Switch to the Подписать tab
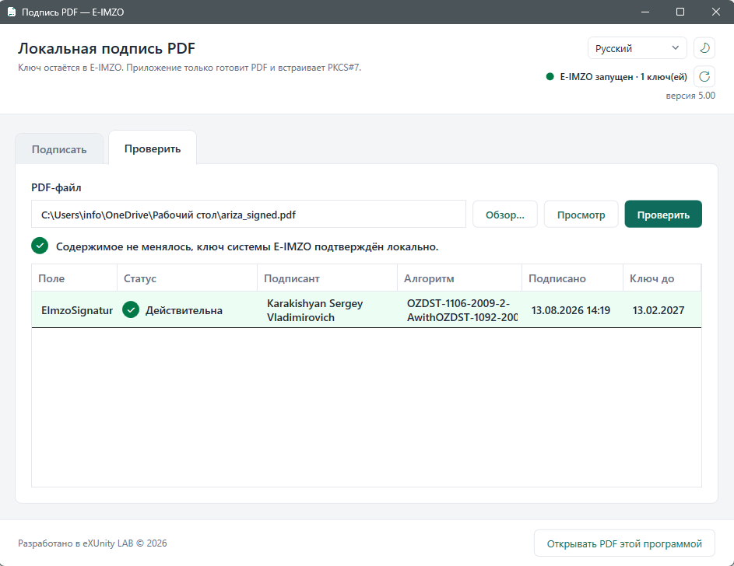 coord(59,149)
